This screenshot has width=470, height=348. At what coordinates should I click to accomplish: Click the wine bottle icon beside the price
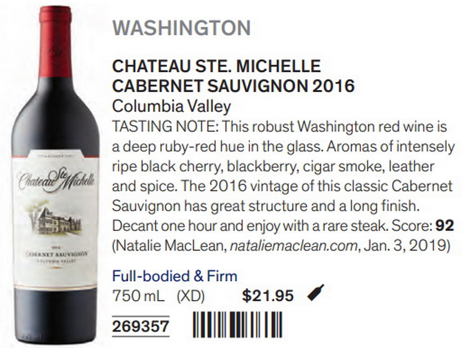point(316,292)
